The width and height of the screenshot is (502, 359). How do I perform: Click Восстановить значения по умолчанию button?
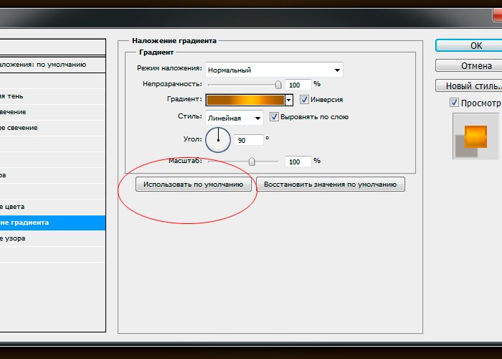[330, 185]
